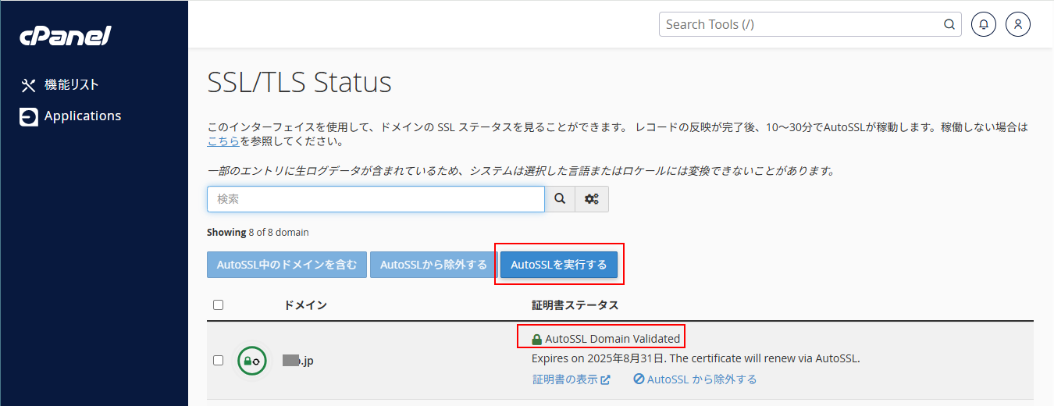Image resolution: width=1054 pixels, height=406 pixels.
Task: Click the green lock status icon for .jp
Action: pyautogui.click(x=252, y=361)
